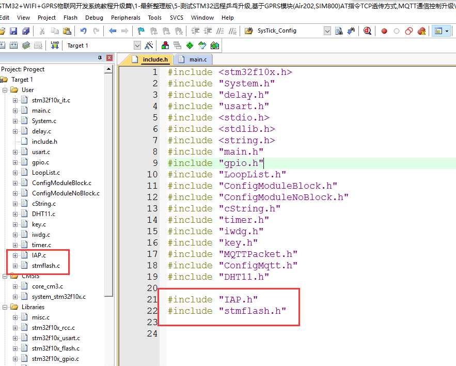Navigate forwards with right arrow
This screenshot has height=366, width=456.
(x=125, y=31)
